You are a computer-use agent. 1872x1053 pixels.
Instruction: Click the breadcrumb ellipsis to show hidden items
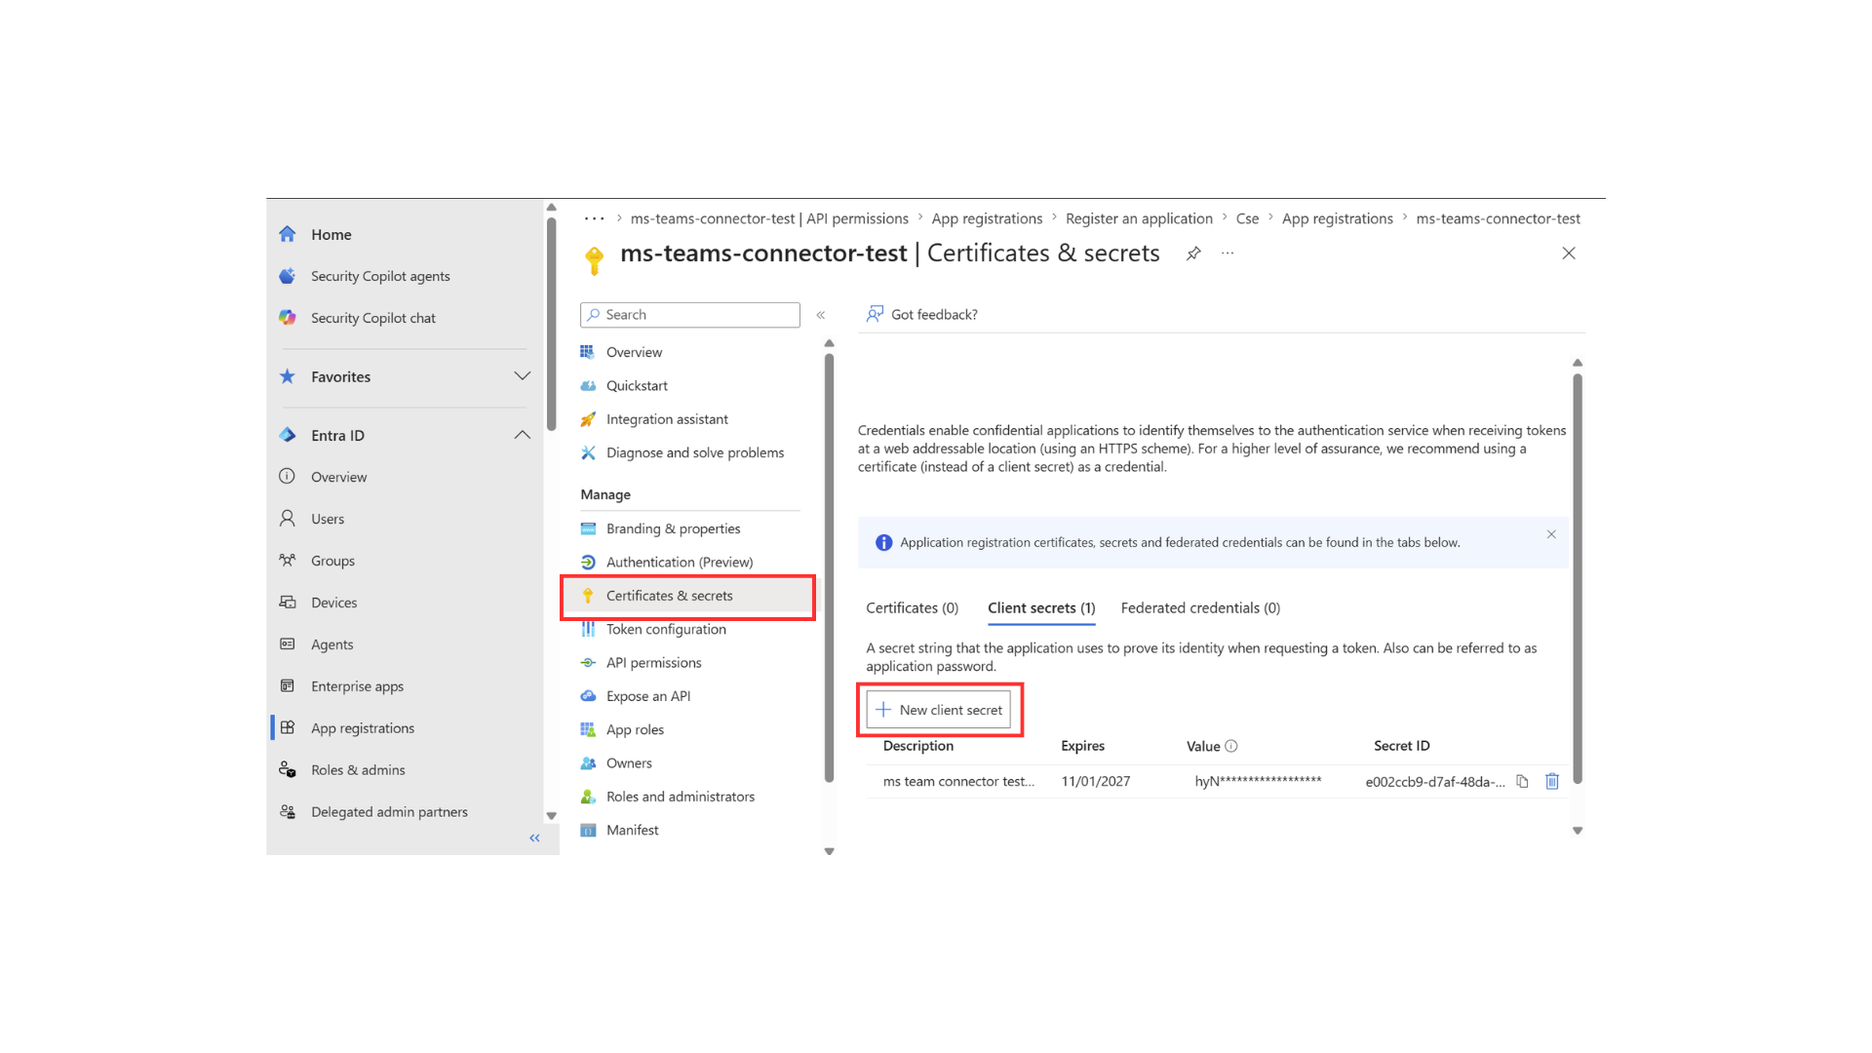594,218
